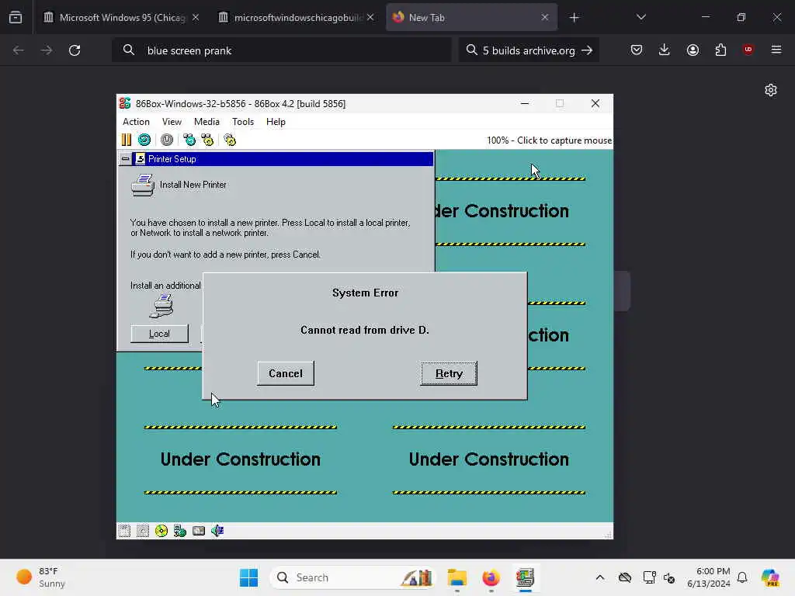
Task: Click the network status icon in 86Box
Action: pos(180,531)
